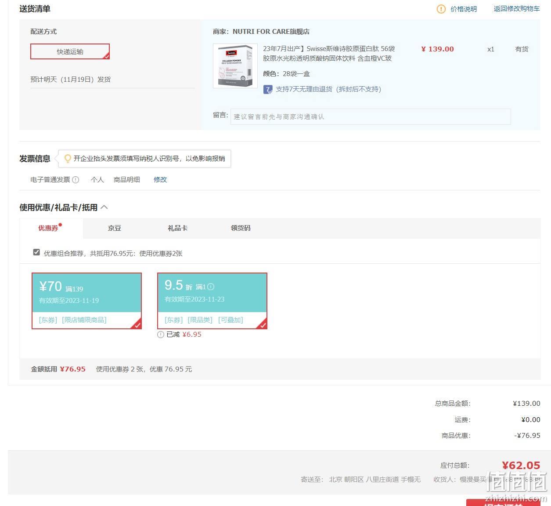
Task: Click info icon next to 已减 ¥6.95
Action: click(161, 335)
